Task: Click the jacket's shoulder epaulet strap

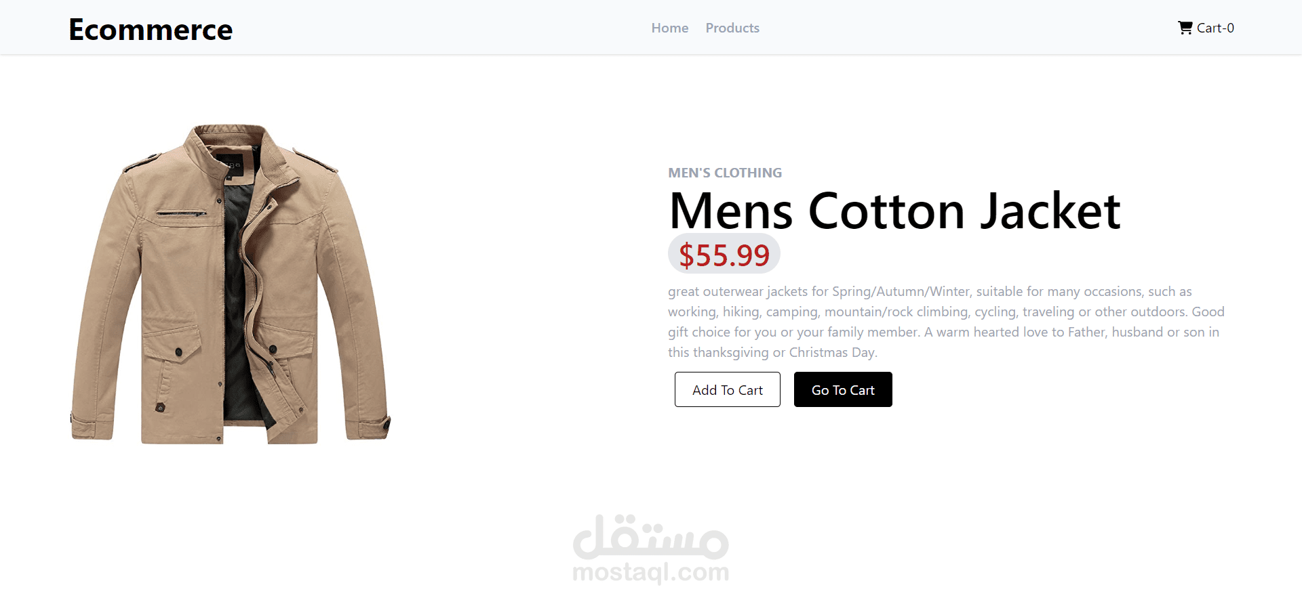Action: [142, 163]
